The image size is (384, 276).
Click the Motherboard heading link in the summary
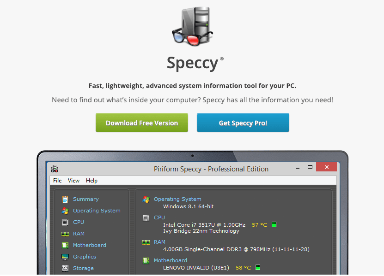[170, 260]
